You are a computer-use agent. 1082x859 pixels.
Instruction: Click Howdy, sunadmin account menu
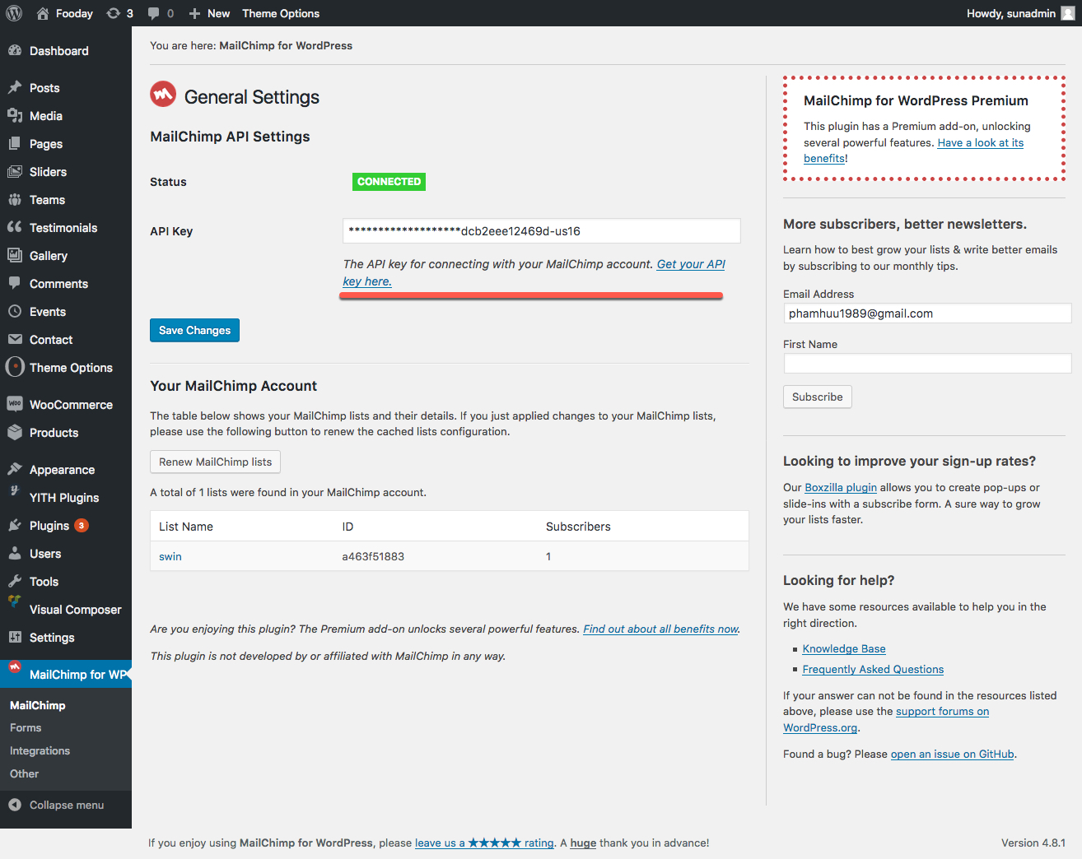(1021, 13)
